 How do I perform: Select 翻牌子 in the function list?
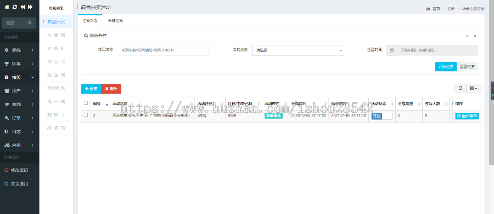[57, 115]
